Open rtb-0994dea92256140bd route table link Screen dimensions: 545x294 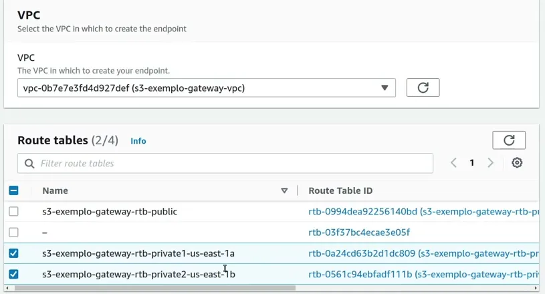(424, 211)
